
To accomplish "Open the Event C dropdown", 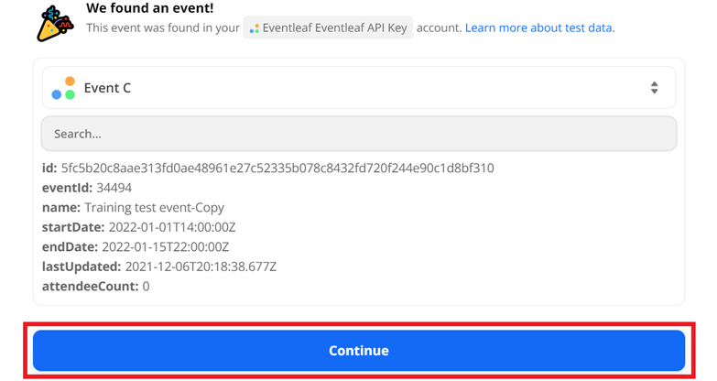I will click(x=359, y=88).
